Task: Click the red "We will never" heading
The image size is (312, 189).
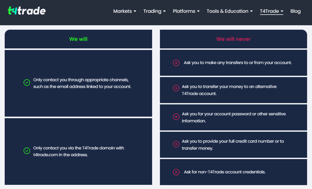Action: tap(233, 39)
